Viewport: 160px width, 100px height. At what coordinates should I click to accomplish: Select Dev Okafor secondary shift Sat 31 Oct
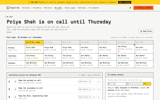tap(126, 57)
